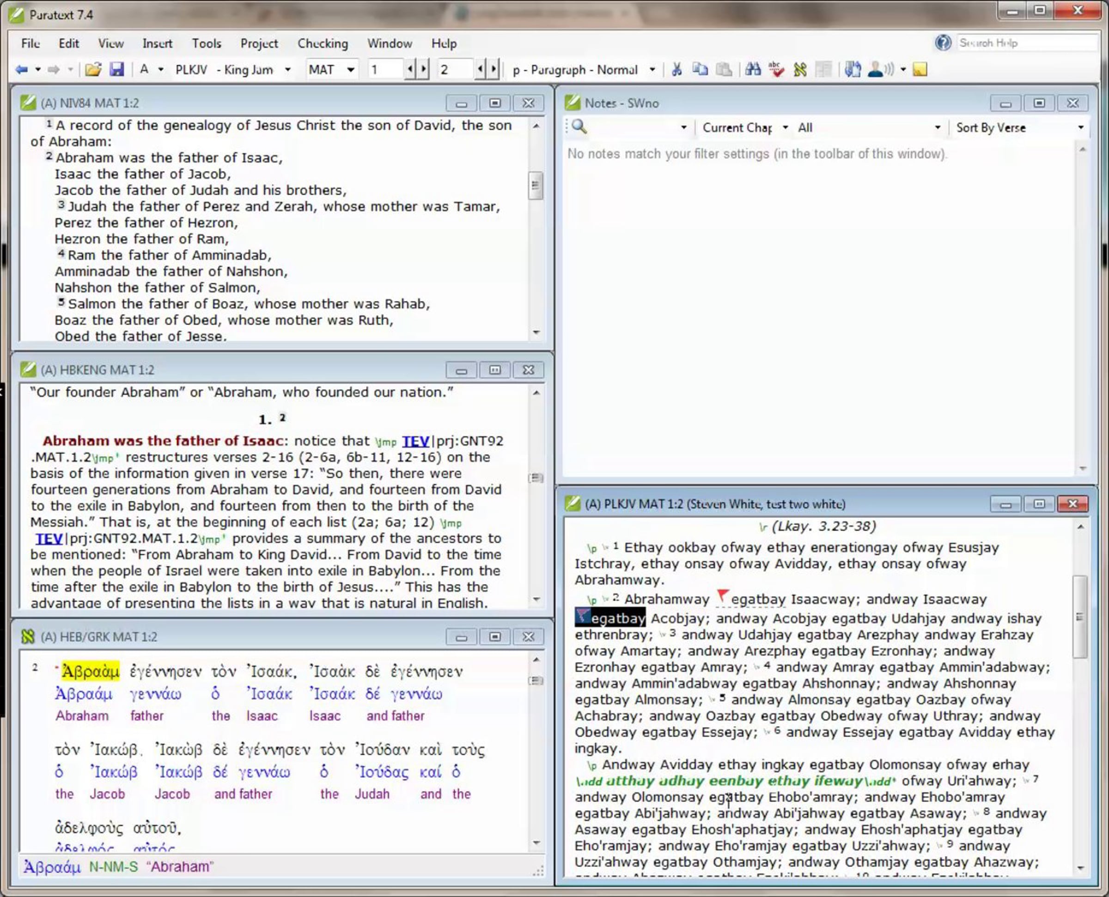Click the yellow note insert icon
Image resolution: width=1109 pixels, height=897 pixels.
coord(920,69)
